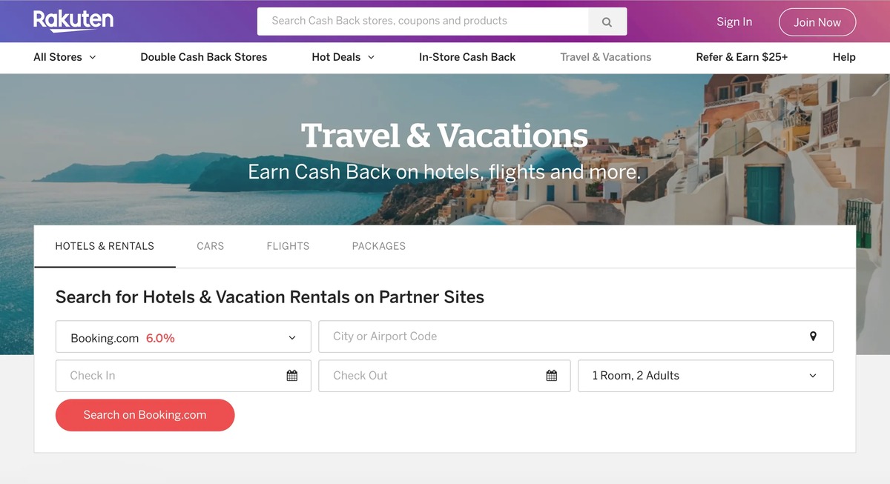The image size is (890, 484).
Task: Expand the All Stores menu
Action: tap(58, 57)
